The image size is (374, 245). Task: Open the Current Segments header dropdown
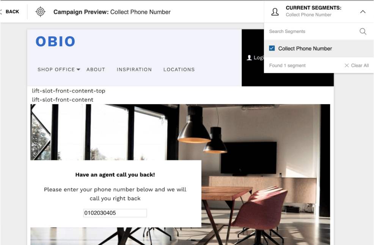(x=319, y=11)
